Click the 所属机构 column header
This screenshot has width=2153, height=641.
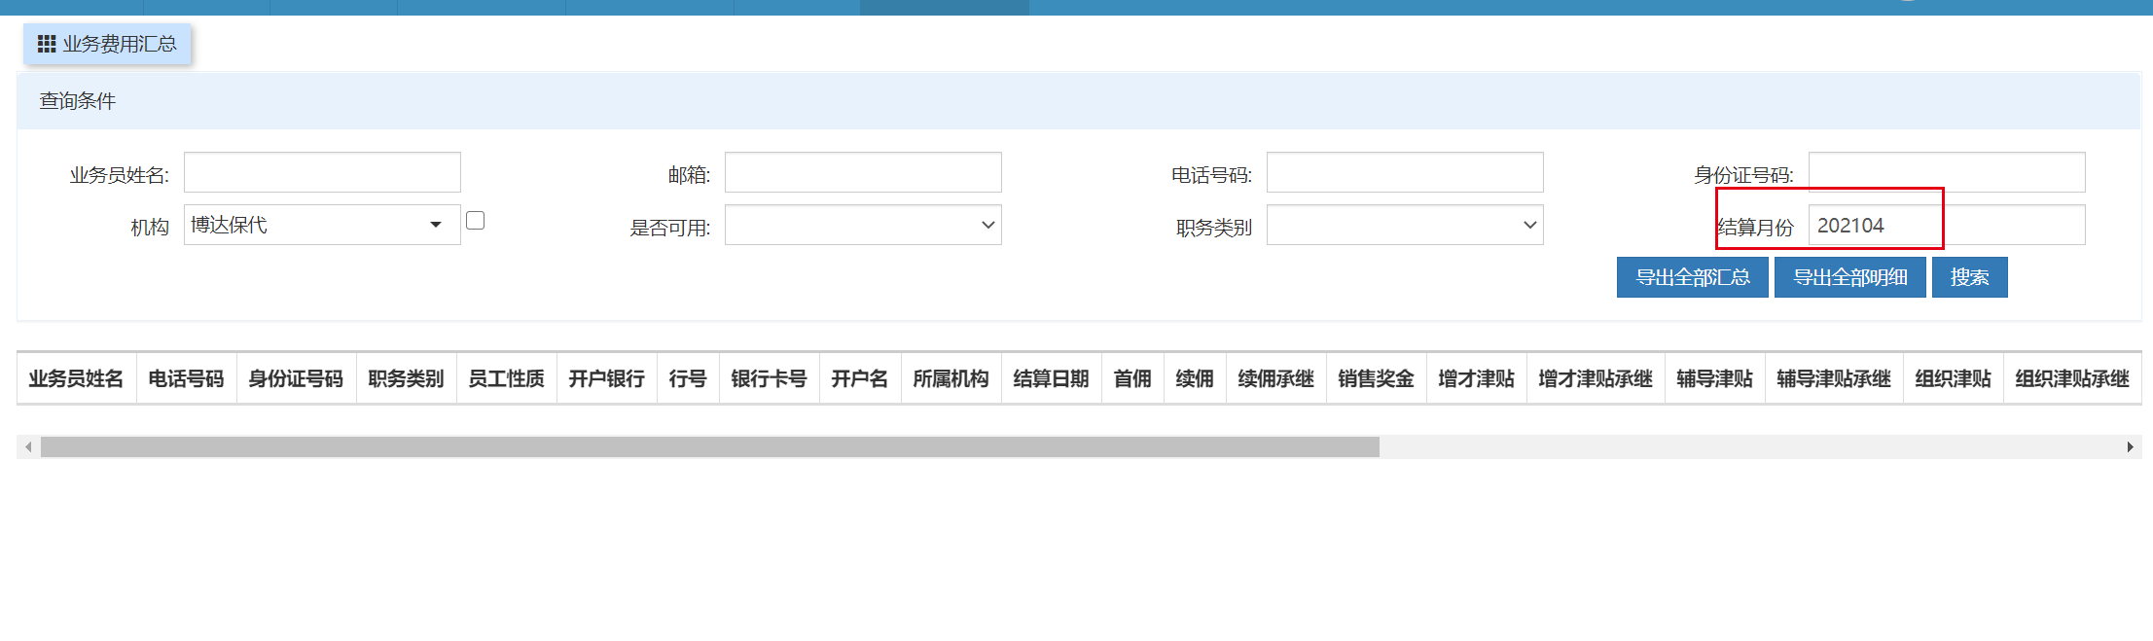click(951, 378)
